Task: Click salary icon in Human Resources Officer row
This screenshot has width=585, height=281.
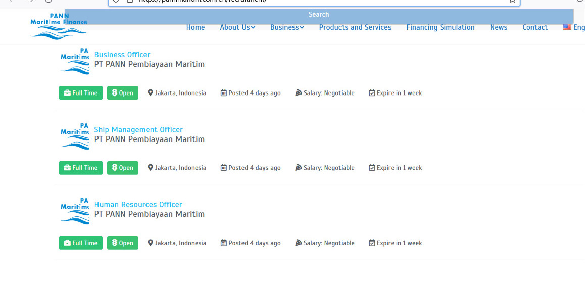Action: [299, 243]
